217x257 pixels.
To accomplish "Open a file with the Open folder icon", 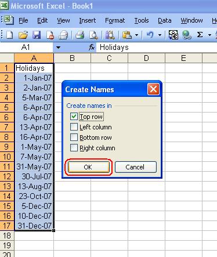I will pos(23,35).
